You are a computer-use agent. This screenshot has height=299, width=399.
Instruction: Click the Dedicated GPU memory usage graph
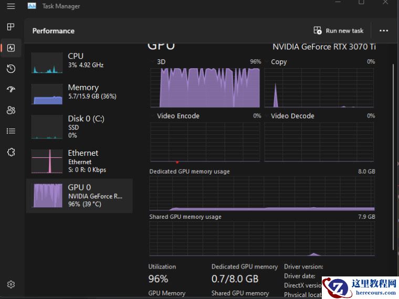pyautogui.click(x=262, y=194)
